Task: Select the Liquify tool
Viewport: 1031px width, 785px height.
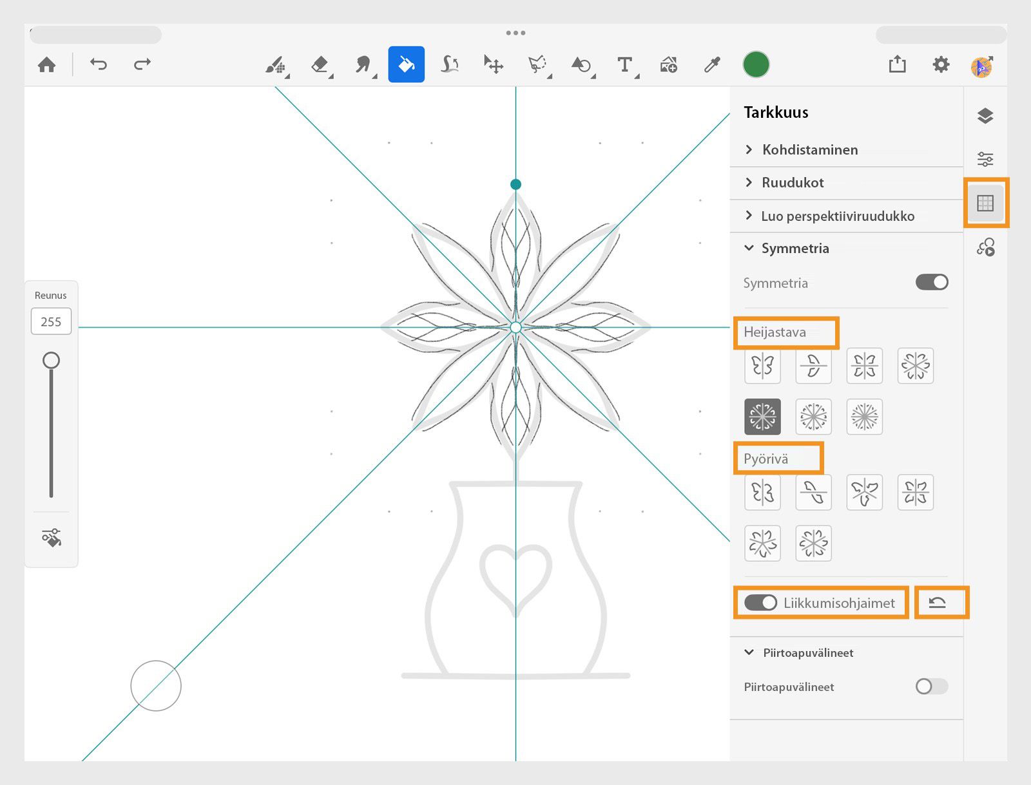Action: click(x=450, y=64)
